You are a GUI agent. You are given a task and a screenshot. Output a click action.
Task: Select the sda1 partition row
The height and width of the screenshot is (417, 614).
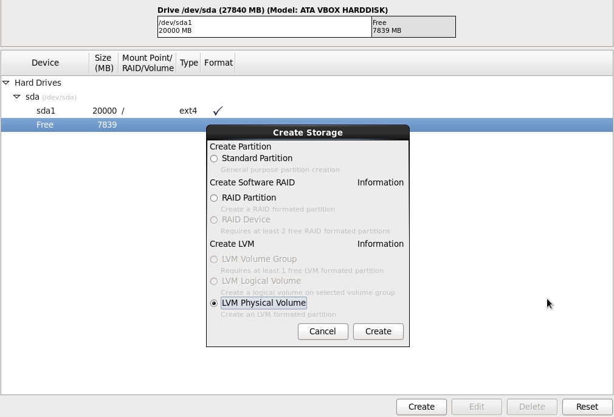[x=46, y=111]
